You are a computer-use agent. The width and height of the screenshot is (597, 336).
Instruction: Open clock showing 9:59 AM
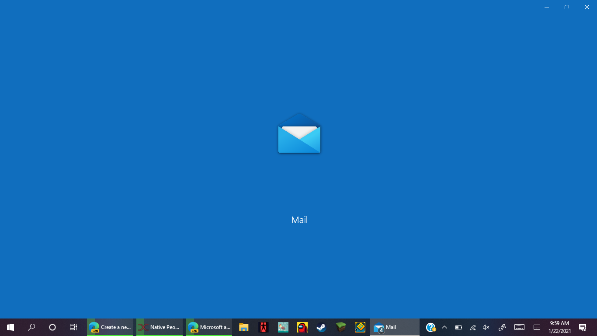click(x=560, y=327)
